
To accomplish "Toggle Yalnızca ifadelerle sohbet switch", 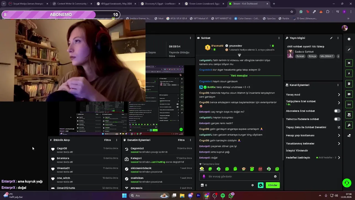I will [x=337, y=119].
